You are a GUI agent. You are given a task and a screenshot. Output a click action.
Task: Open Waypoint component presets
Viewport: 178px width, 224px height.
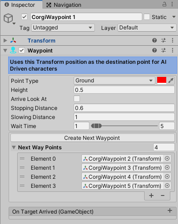[x=164, y=50]
